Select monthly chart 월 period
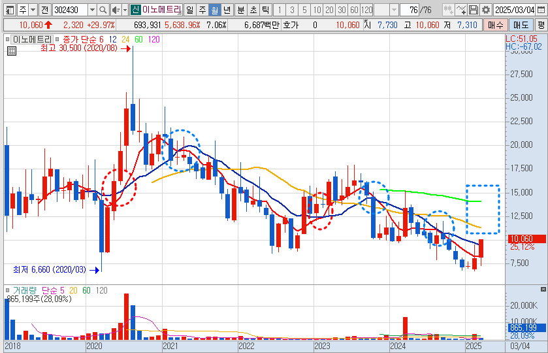Viewport: 548px width, 353px height. pos(215,10)
